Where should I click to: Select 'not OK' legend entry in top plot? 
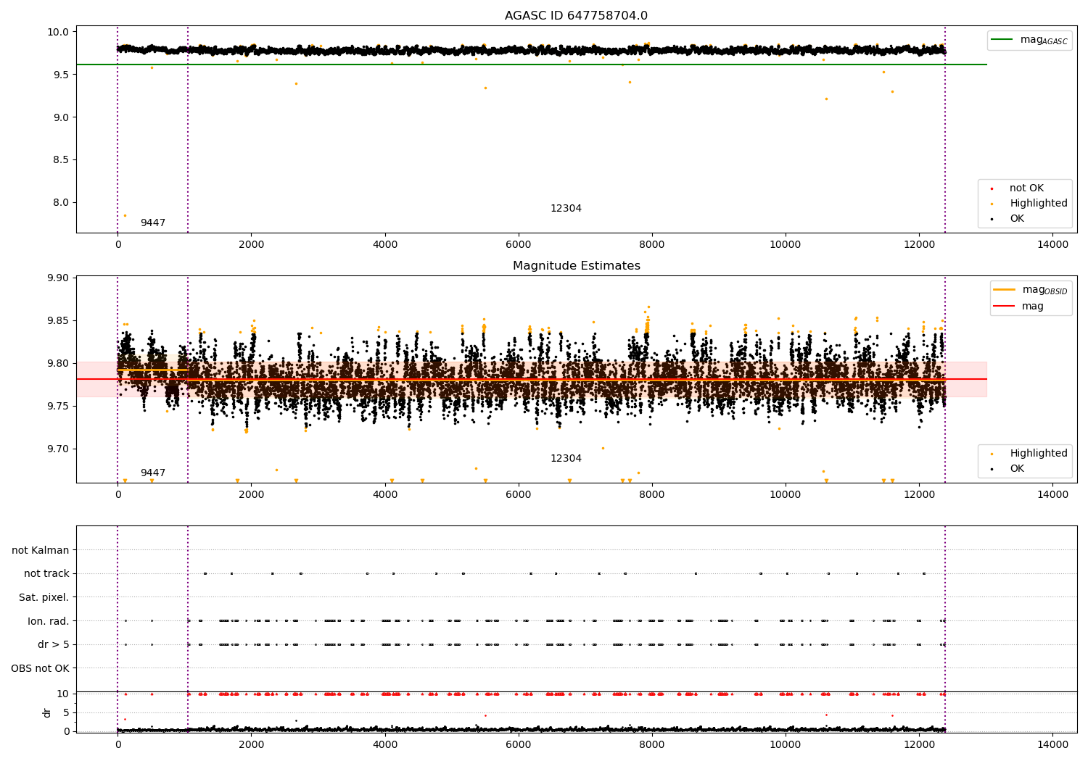coord(1026,188)
